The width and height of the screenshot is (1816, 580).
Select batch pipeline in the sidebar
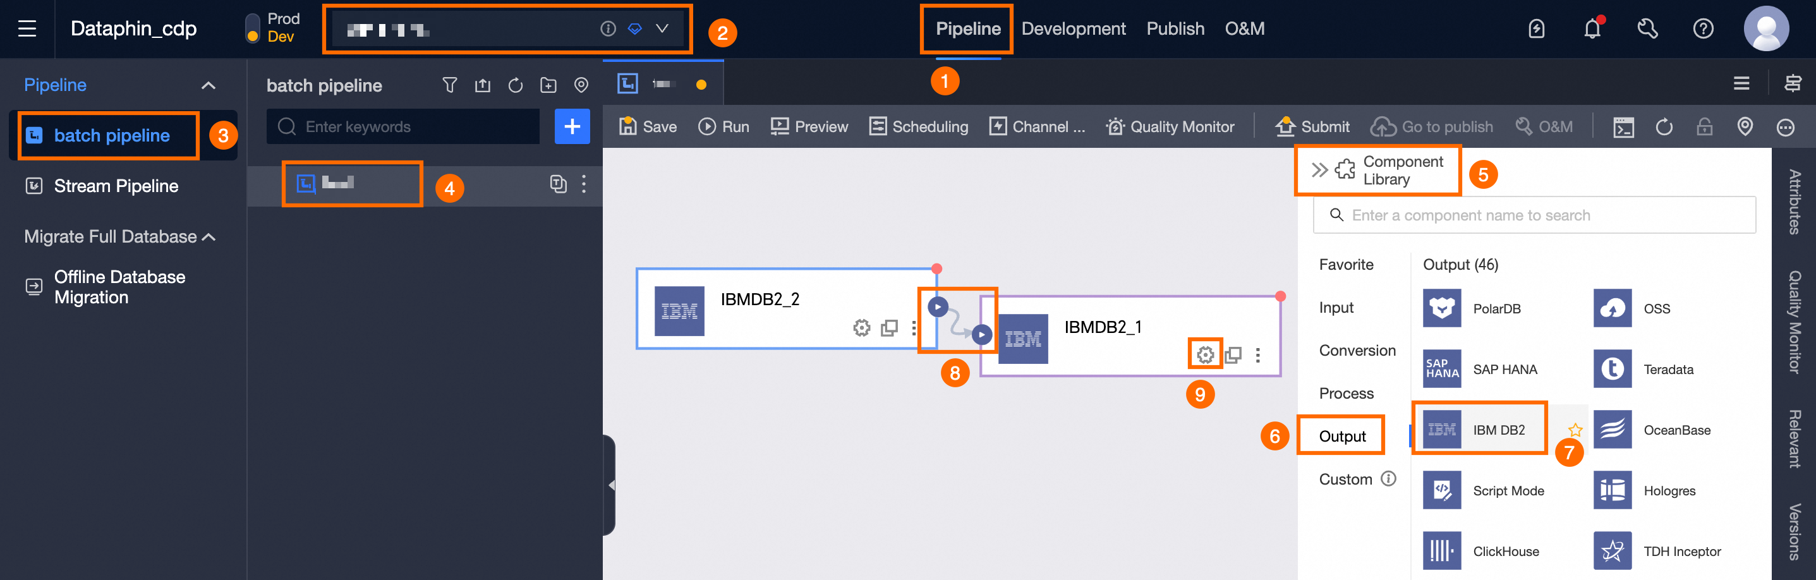pos(111,135)
